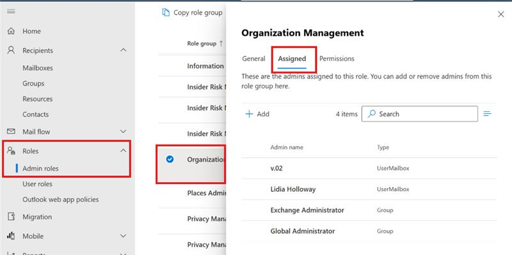Click the Mobile devices icon

point(11,236)
